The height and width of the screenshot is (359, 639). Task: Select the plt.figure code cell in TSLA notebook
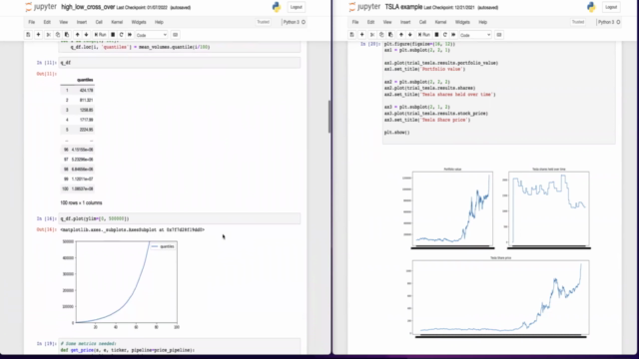point(499,92)
